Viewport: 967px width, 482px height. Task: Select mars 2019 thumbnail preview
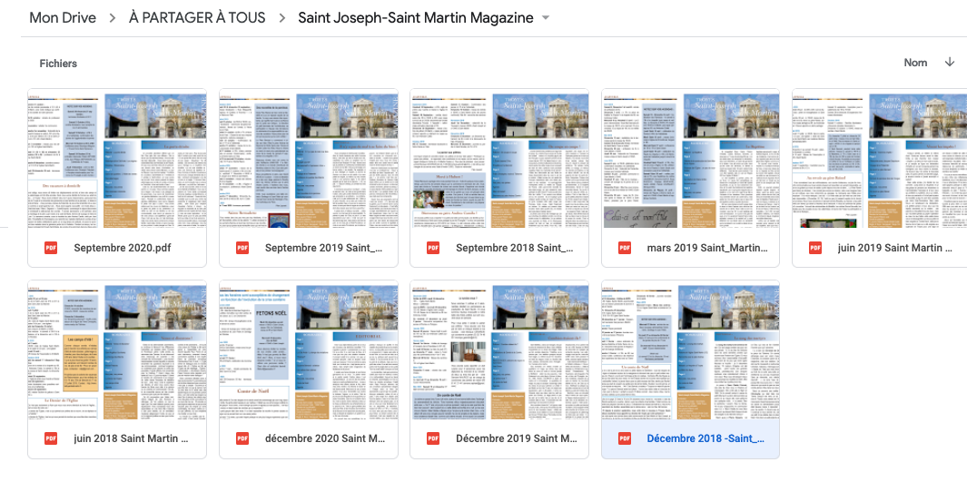pyautogui.click(x=691, y=159)
